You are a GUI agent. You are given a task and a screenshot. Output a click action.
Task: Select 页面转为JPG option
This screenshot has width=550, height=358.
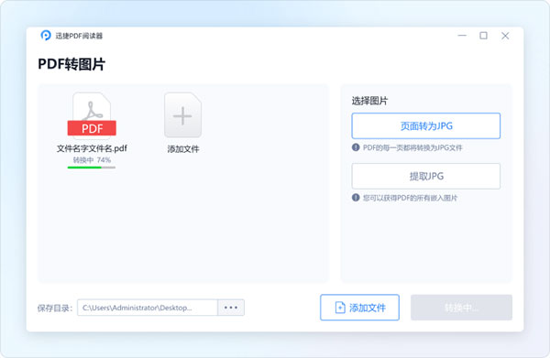click(x=426, y=125)
